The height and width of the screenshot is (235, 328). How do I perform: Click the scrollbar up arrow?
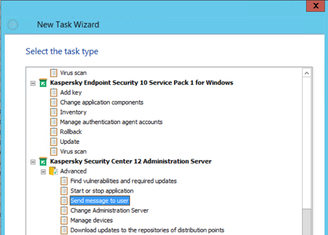(x=306, y=73)
